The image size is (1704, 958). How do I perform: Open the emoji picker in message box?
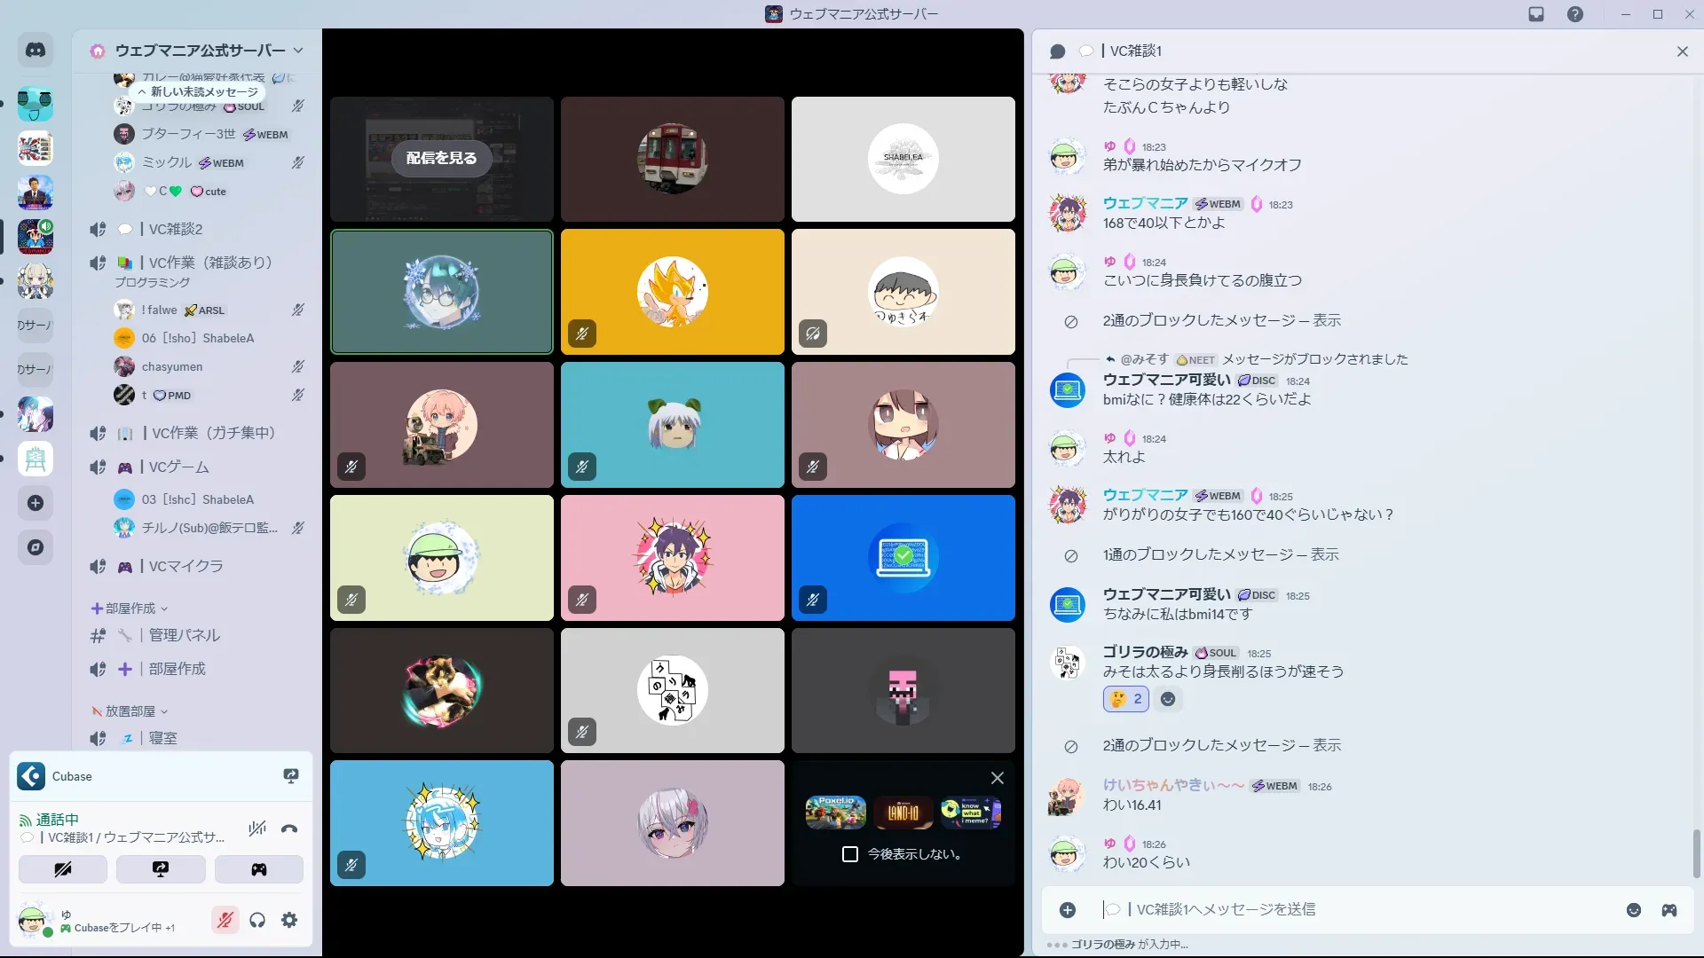tap(1634, 910)
